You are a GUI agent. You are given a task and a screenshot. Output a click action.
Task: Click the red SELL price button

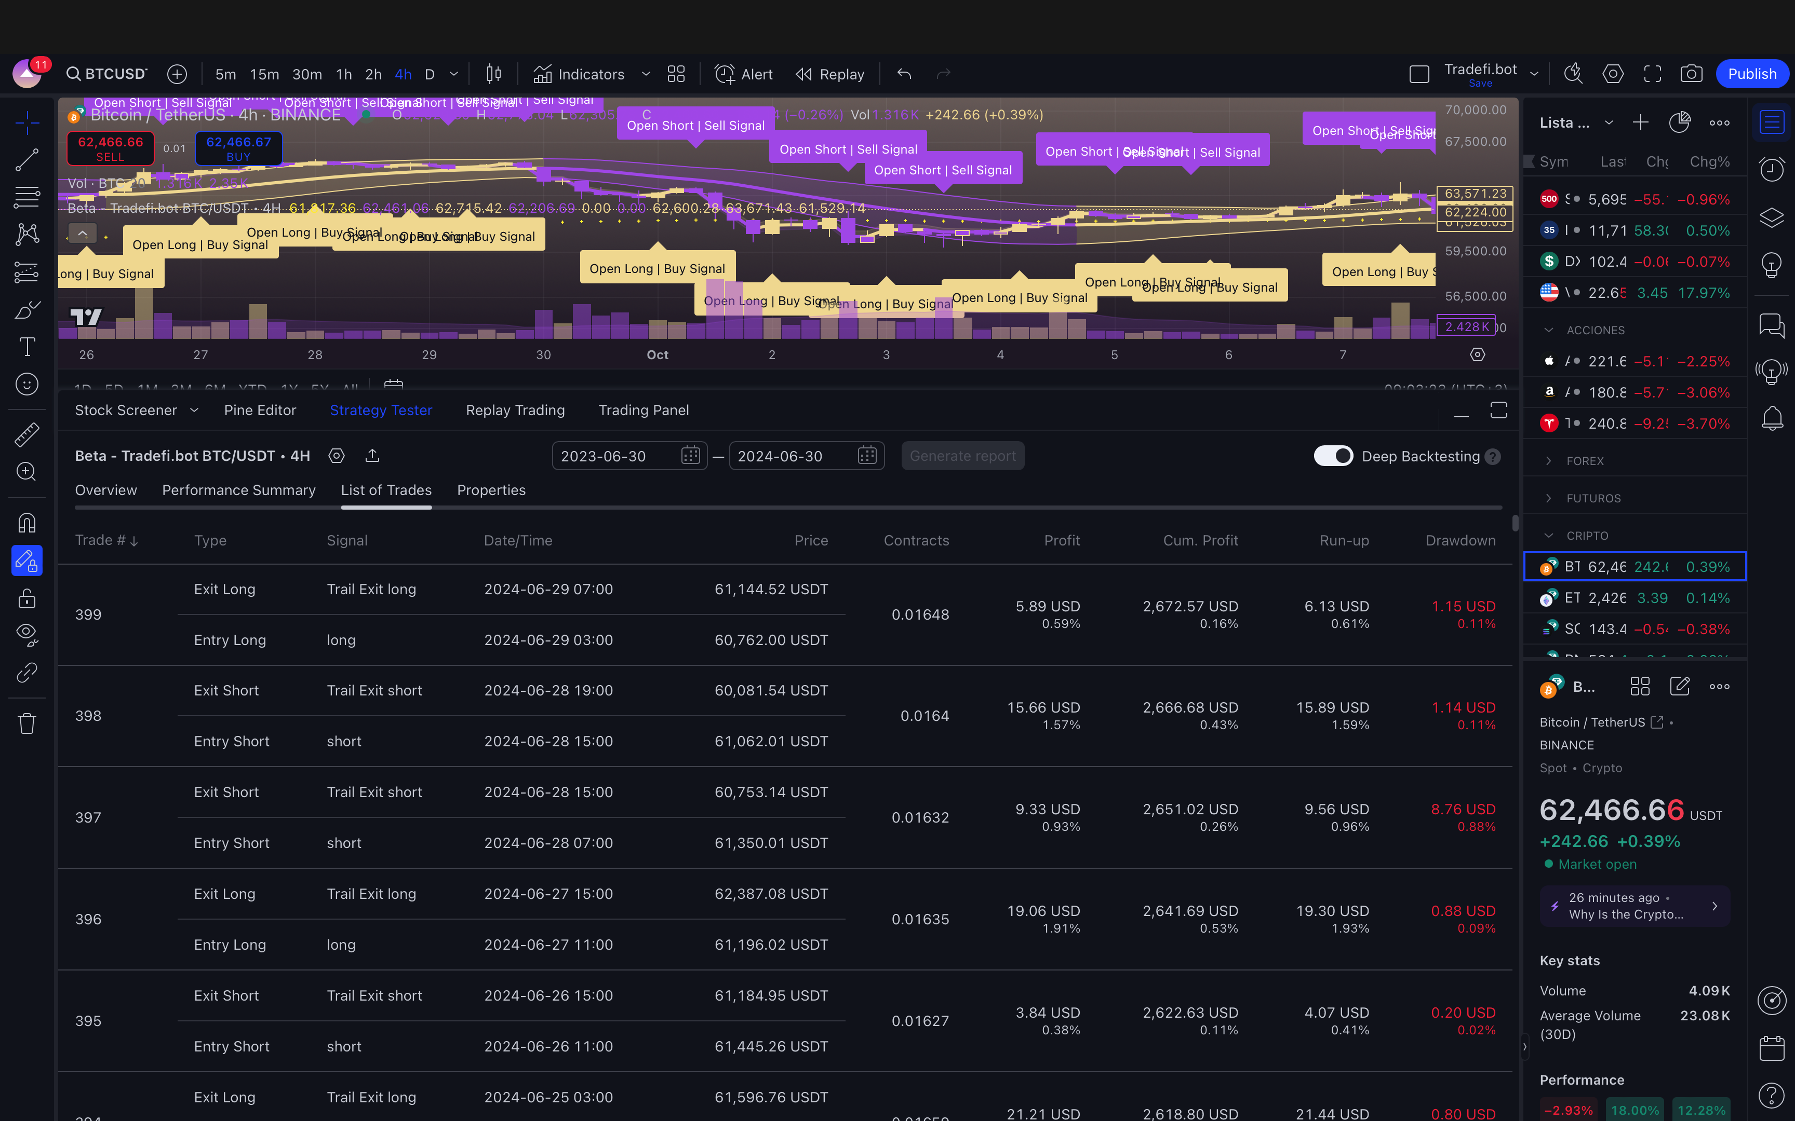(x=111, y=148)
